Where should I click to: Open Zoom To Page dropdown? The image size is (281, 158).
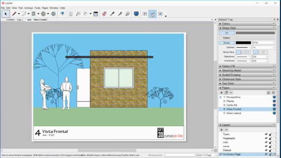pyautogui.click(x=215, y=155)
